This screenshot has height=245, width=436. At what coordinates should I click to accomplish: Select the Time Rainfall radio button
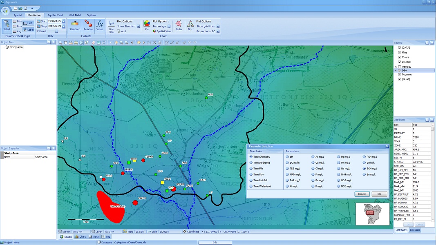pyautogui.click(x=251, y=180)
